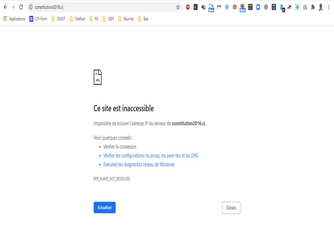This screenshot has width=334, height=228.
Task: Open the proxy, firewall and DNS configuration link
Action: pyautogui.click(x=151, y=156)
